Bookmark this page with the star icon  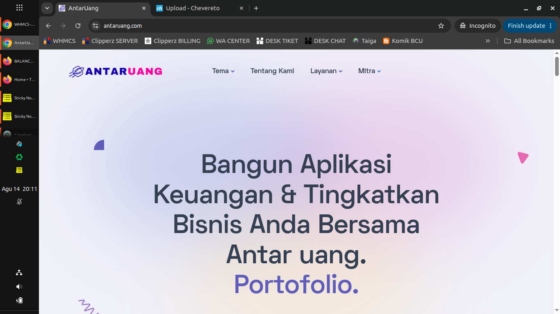(x=441, y=26)
